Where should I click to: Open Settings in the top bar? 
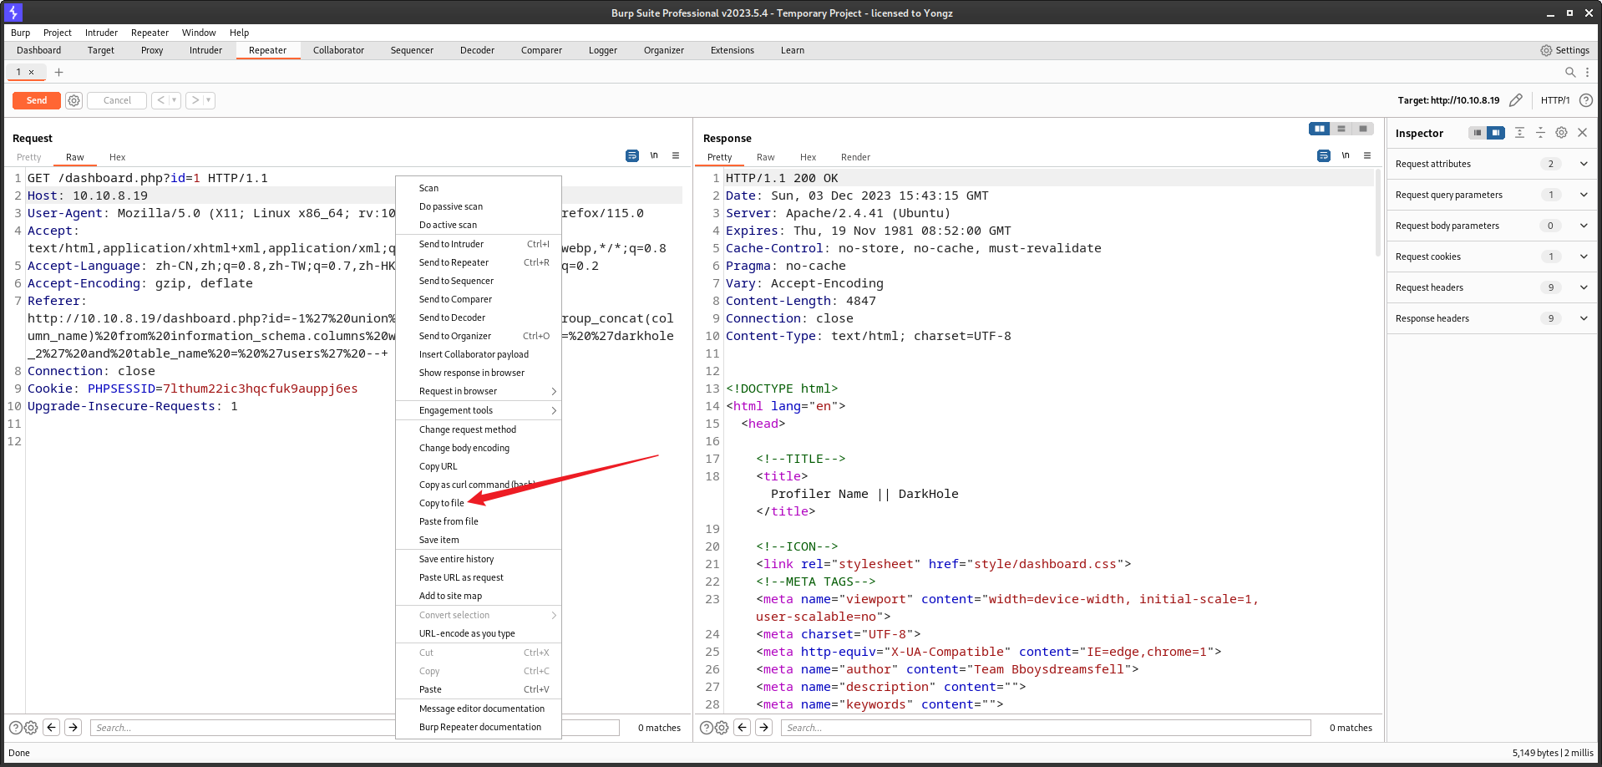coord(1564,50)
